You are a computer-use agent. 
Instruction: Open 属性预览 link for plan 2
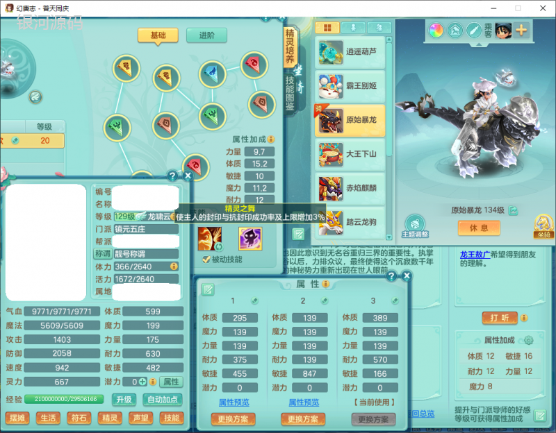[303, 402]
